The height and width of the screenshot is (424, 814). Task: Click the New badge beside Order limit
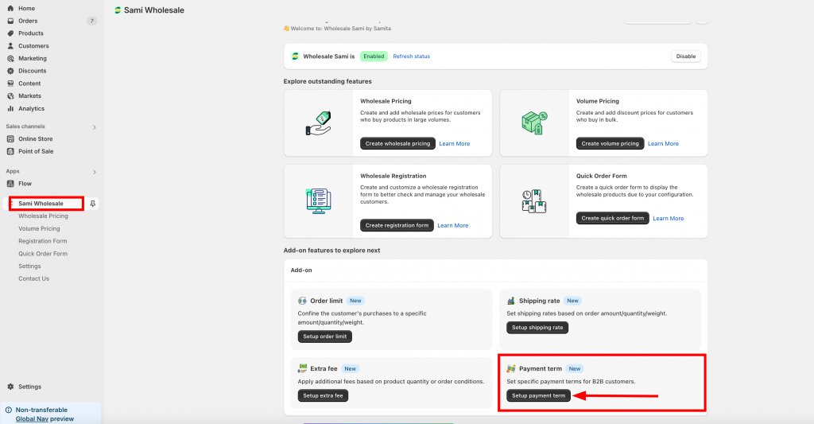point(355,301)
